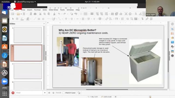Toggle Extrusion icon in the drawing toolbar
This screenshot has width=175, height=98.
click(151, 19)
